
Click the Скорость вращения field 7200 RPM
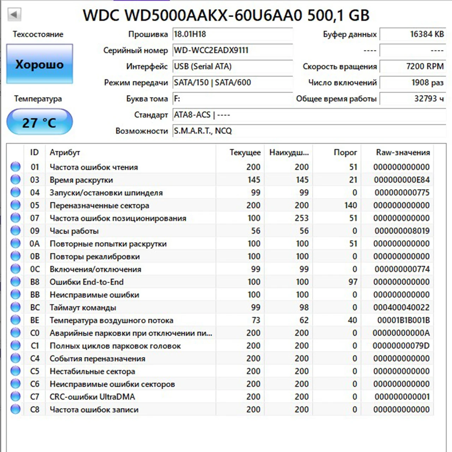point(413,66)
